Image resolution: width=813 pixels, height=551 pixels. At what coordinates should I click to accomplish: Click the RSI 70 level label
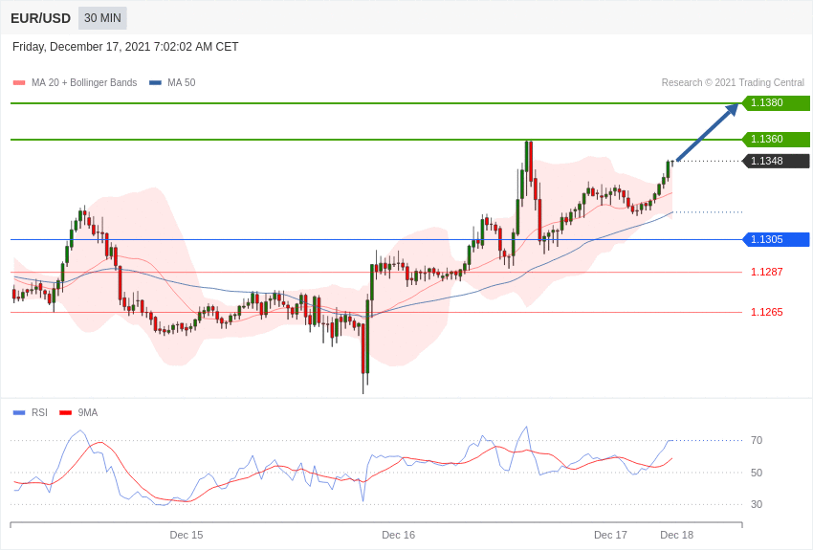757,440
